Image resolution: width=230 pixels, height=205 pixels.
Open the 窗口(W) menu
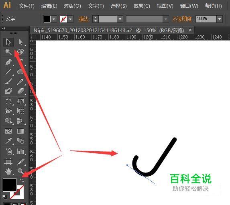pyautogui.click(x=189, y=6)
